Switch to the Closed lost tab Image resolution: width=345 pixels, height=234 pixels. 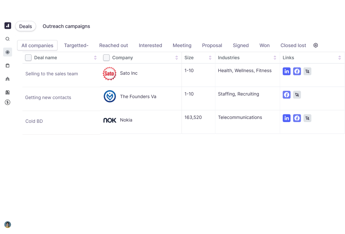[x=293, y=45]
